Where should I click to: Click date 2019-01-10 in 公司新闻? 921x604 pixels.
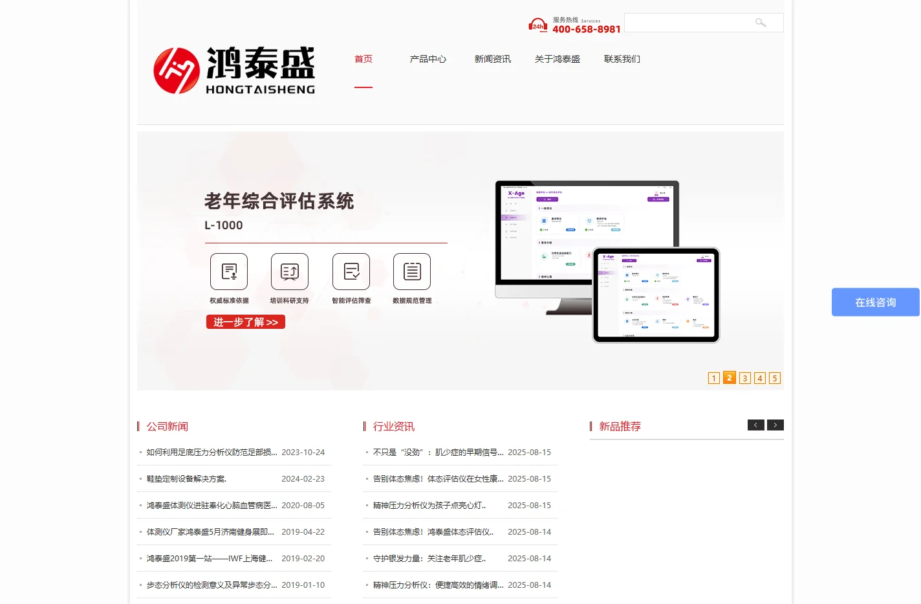pos(303,585)
